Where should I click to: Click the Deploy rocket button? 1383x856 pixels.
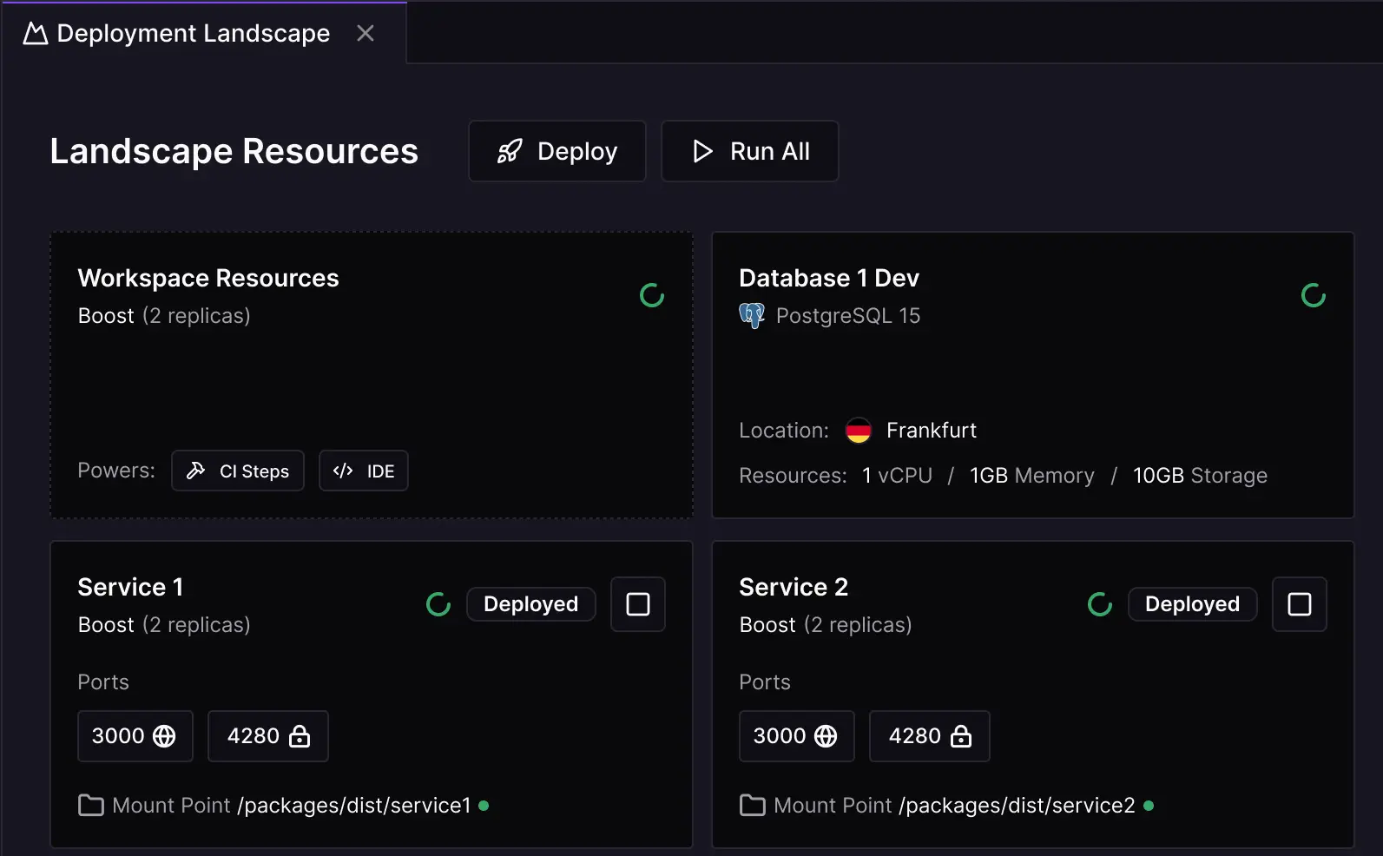click(x=556, y=151)
